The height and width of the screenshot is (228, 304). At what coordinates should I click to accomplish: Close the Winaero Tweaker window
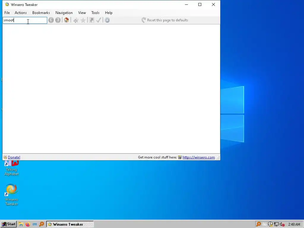(213, 4)
